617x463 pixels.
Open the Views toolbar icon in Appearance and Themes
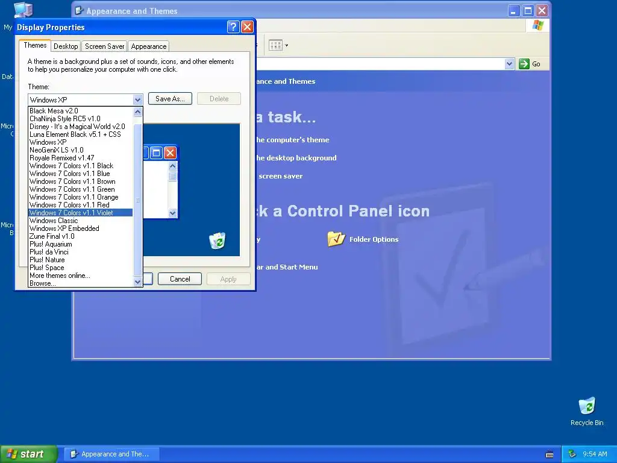275,45
